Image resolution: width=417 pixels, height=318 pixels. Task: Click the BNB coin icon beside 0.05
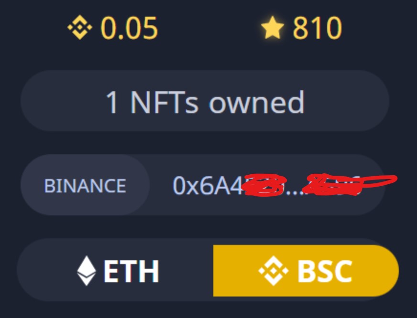click(80, 27)
